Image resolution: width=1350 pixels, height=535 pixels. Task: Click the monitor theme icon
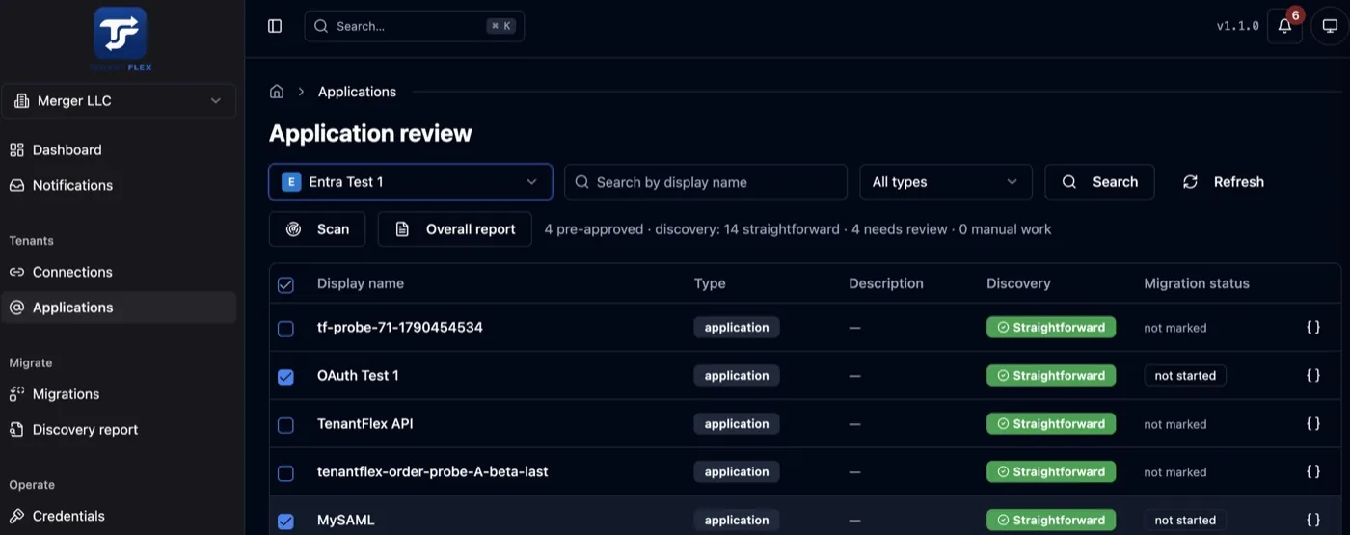[1330, 26]
